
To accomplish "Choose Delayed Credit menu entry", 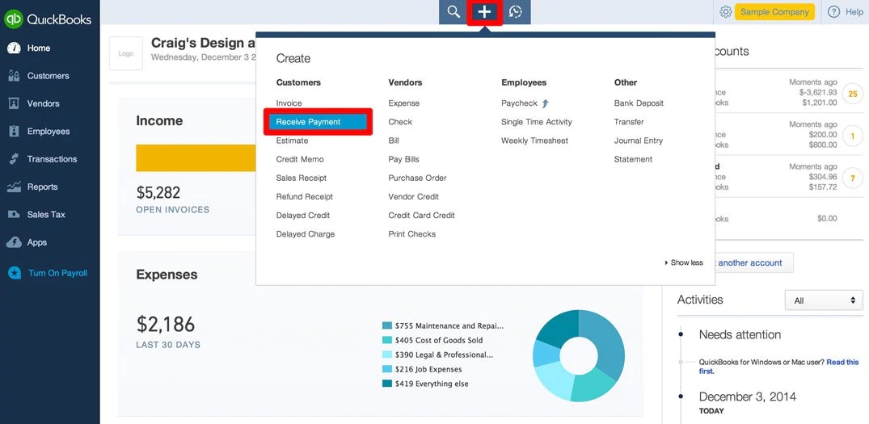I will tap(302, 216).
